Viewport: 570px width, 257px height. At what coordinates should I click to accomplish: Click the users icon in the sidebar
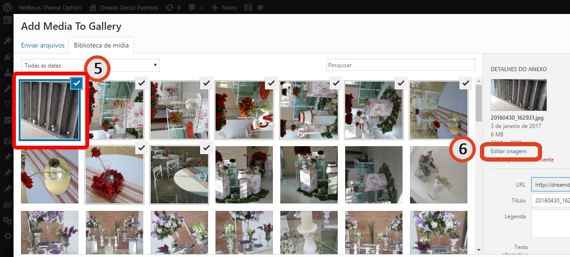[7, 72]
